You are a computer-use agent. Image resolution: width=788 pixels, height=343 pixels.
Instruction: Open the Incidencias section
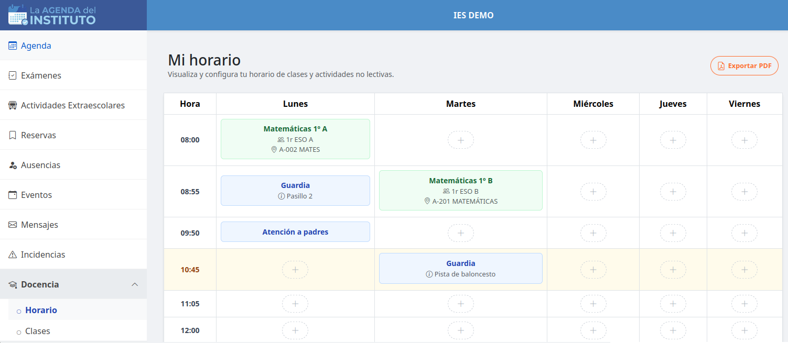point(73,255)
